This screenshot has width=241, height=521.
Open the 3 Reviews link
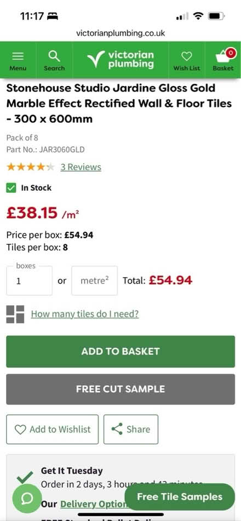(81, 167)
